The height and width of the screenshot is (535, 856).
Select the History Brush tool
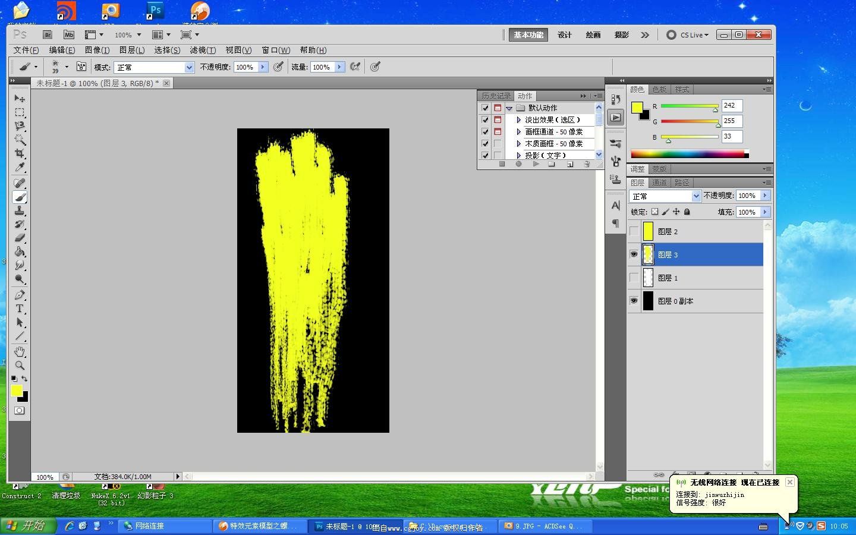pyautogui.click(x=20, y=224)
